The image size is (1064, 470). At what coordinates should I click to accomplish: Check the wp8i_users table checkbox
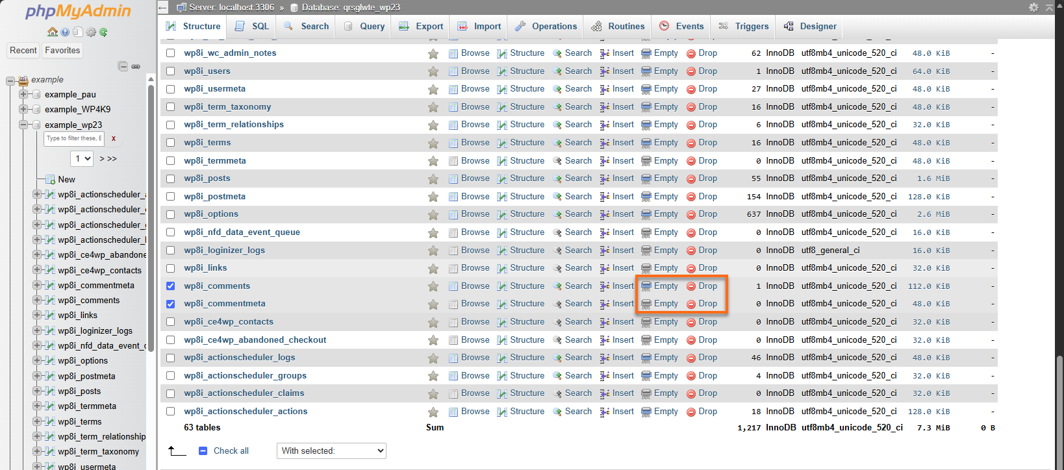pos(171,71)
